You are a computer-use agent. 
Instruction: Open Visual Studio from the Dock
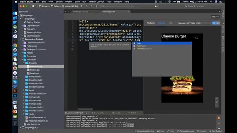(15, 36)
